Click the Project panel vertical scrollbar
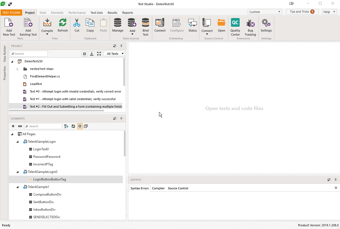 (124, 72)
